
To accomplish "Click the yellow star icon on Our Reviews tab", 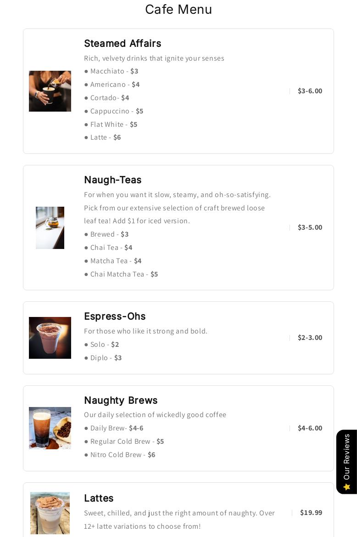I will pos(347,487).
